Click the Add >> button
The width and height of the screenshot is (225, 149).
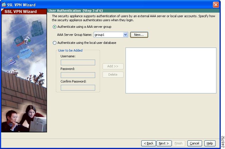(113, 66)
